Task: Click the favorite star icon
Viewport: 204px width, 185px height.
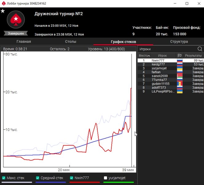Action: tap(3, 11)
